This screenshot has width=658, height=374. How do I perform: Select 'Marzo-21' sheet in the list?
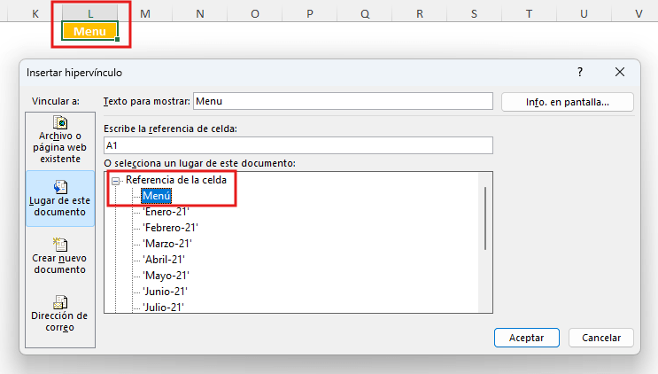167,244
